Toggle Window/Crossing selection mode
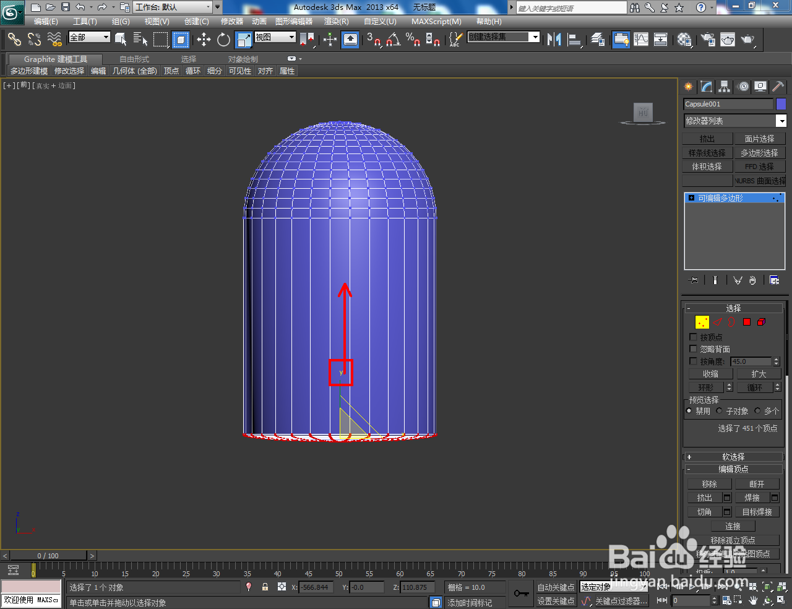Screen dimensions: 792x609 (x=181, y=40)
